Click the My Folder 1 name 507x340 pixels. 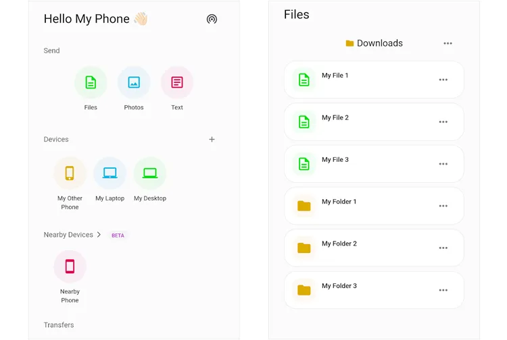(339, 202)
